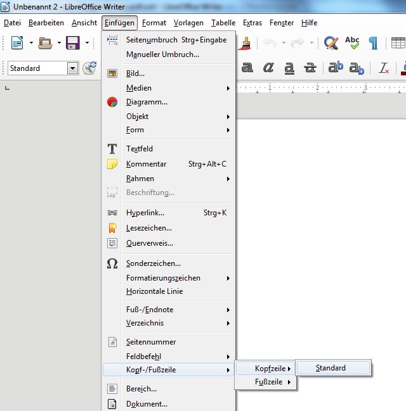Click the Hyperlink chain icon

(x=112, y=213)
